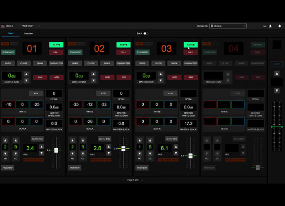285x206 pixels.
Task: Toggle the Lock switch
Action: tap(146, 33)
